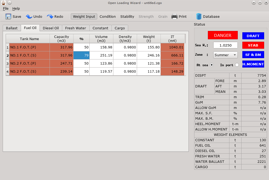269x180 pixels.
Task: Click the Undo arrow icon
Action: [29, 16]
